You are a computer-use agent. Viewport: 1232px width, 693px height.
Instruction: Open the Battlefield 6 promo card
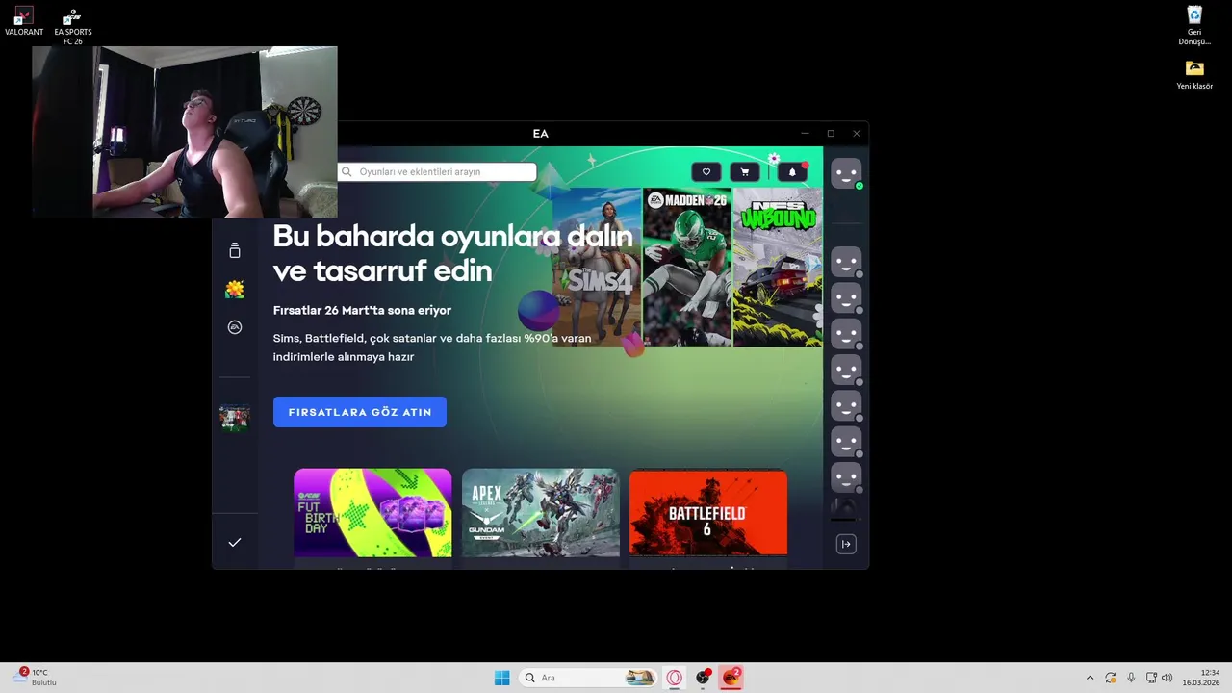click(x=708, y=513)
